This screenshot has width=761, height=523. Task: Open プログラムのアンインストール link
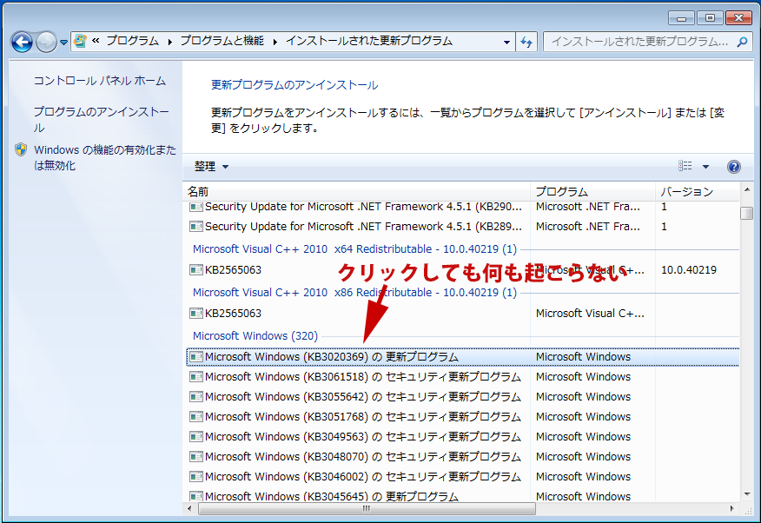pyautogui.click(x=101, y=119)
